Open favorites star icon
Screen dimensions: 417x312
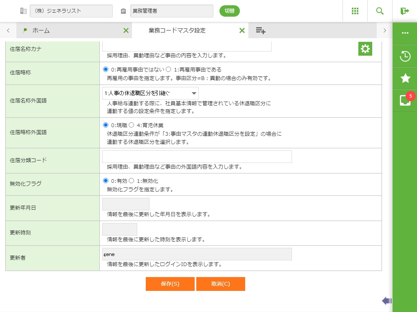tap(405, 78)
